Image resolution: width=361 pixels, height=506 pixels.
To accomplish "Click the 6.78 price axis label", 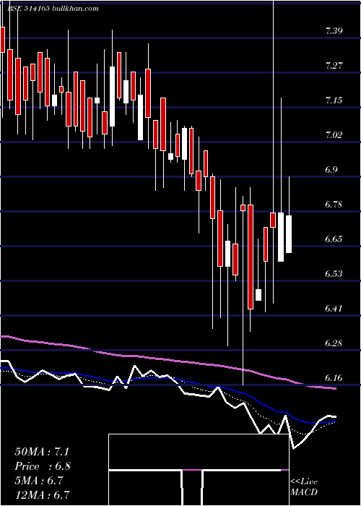I will 334,205.
